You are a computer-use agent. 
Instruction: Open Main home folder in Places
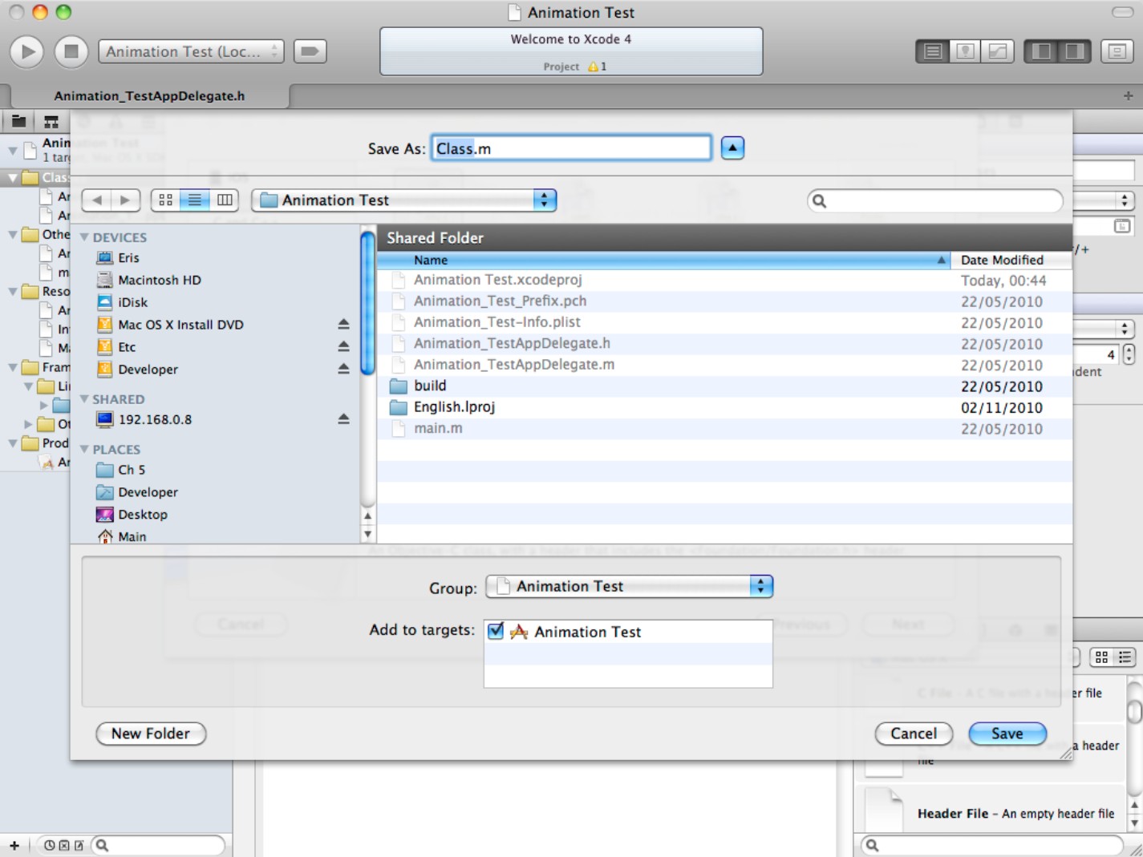point(132,536)
